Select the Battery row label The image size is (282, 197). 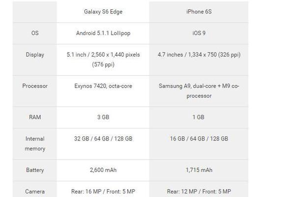[x=35, y=170]
